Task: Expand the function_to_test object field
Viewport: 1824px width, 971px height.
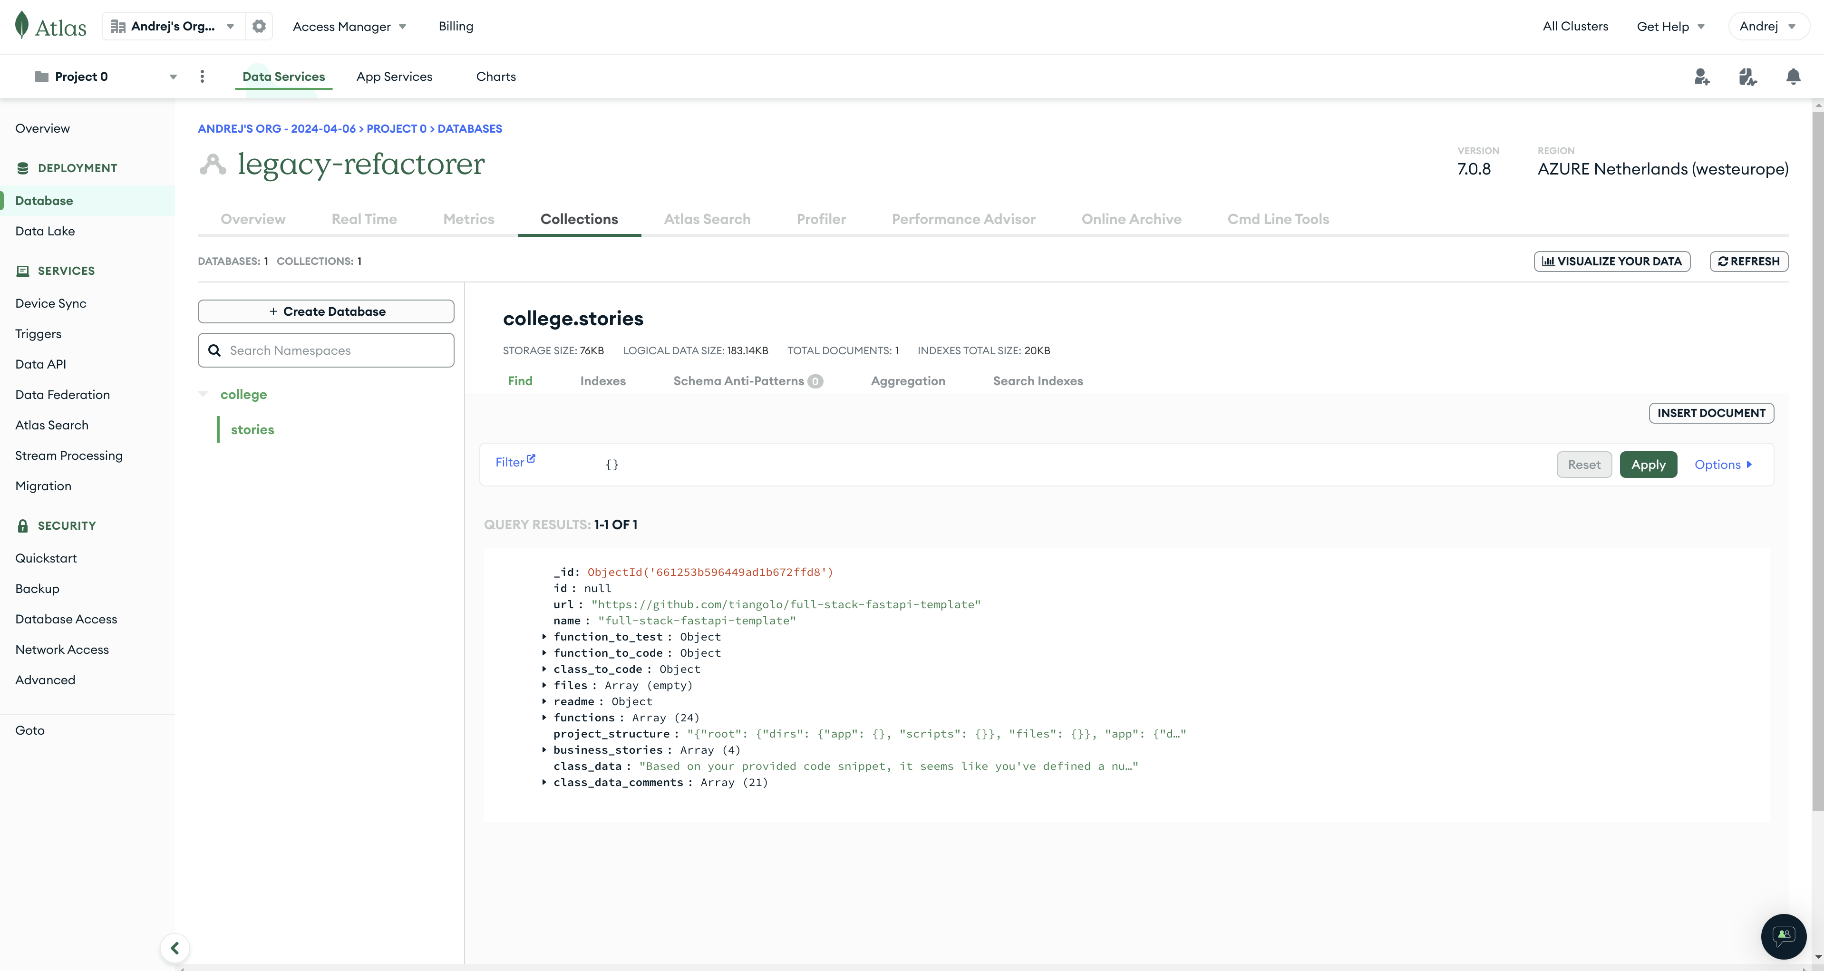Action: tap(544, 637)
